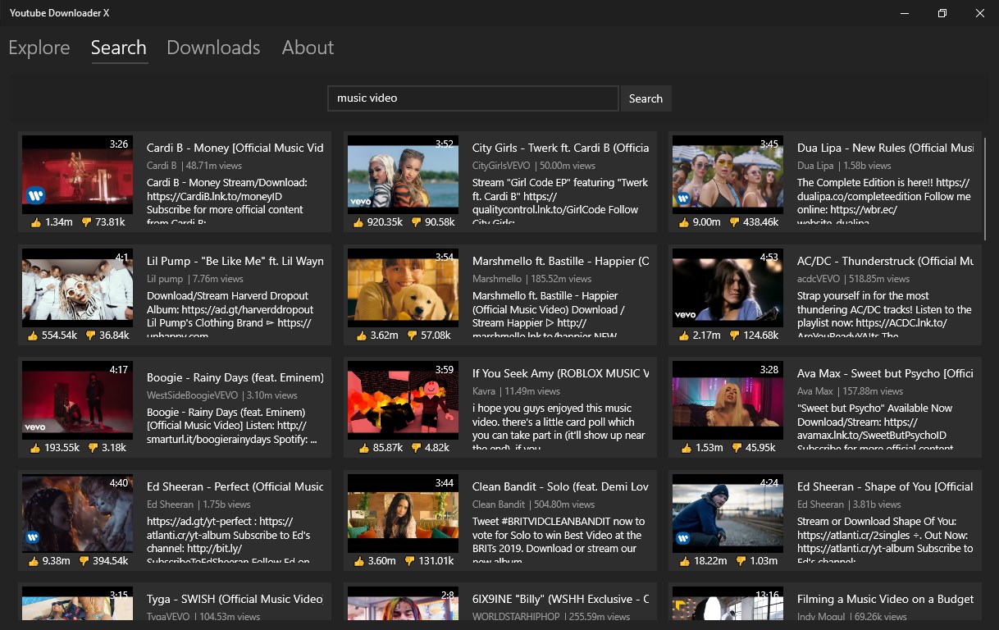
Task: Open the Ava Max Sweet but Psycho thumbnail
Action: [728, 399]
